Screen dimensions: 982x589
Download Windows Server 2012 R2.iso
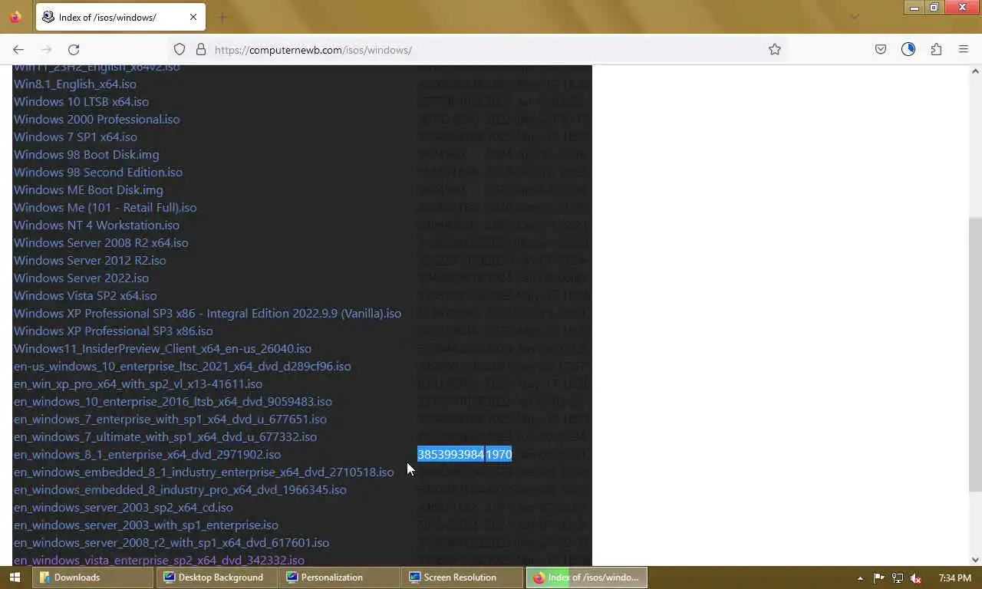point(90,260)
